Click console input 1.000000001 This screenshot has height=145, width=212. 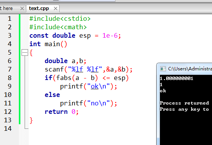coord(177,78)
